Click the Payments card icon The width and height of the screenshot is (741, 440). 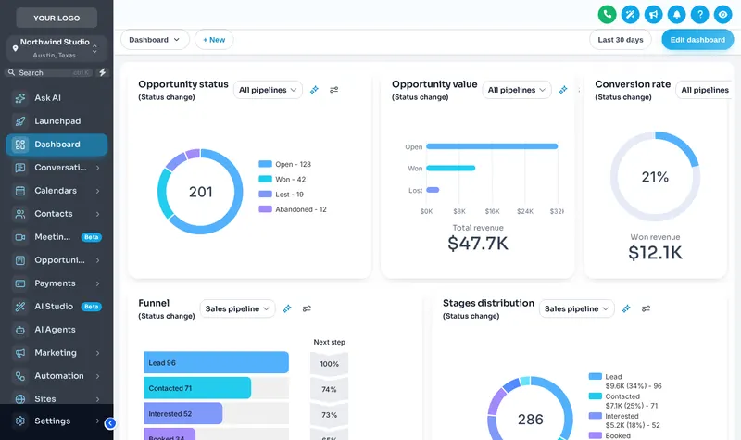tap(20, 283)
